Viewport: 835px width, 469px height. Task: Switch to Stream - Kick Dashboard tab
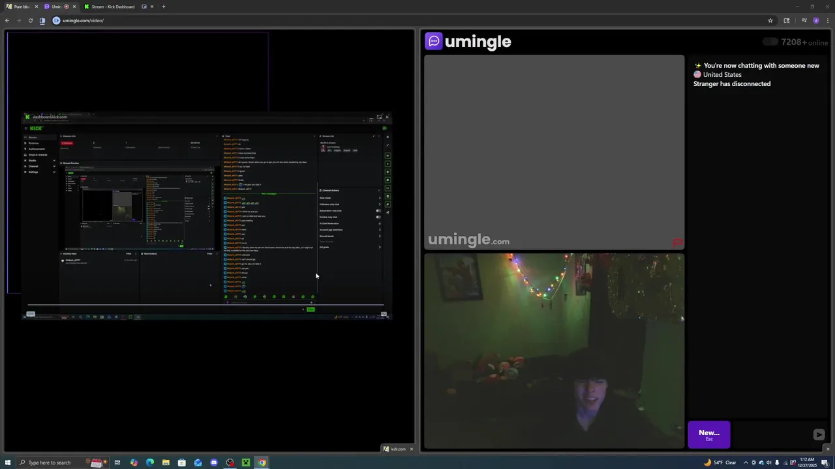point(117,7)
